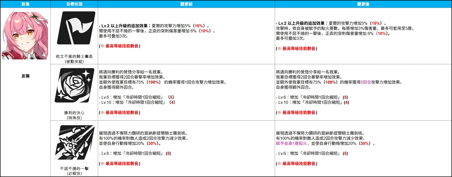Select the skill name 屹立不搖的騎士團長
The height and width of the screenshot is (177, 452).
[74, 56]
